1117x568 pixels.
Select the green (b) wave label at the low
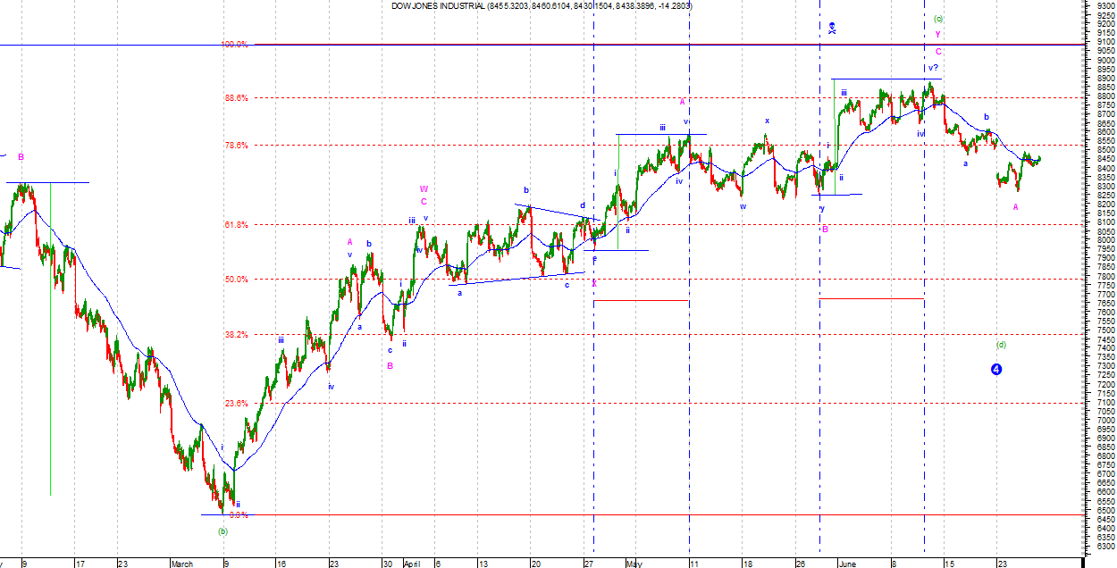click(x=223, y=530)
